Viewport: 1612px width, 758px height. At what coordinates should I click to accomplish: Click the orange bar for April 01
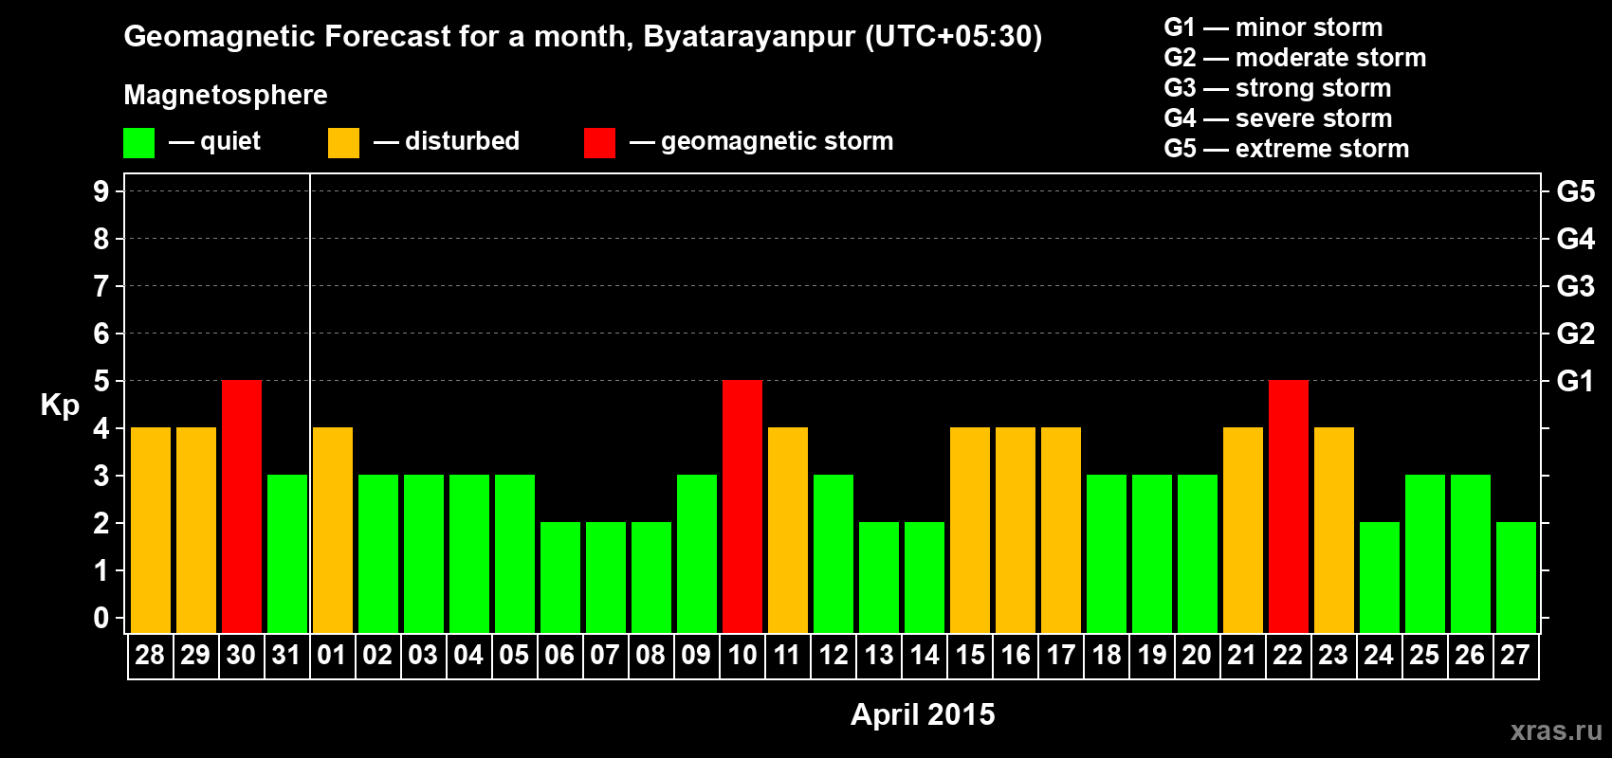click(x=333, y=531)
